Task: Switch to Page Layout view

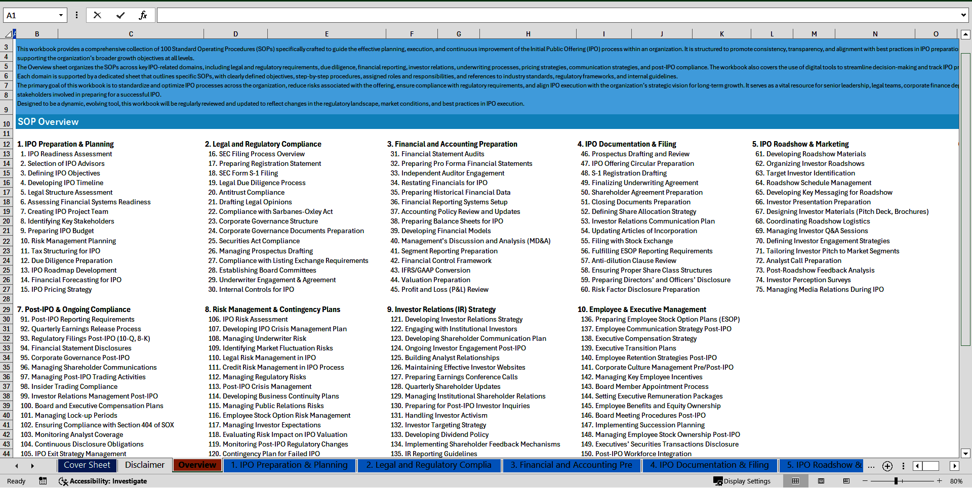Action: pyautogui.click(x=821, y=481)
